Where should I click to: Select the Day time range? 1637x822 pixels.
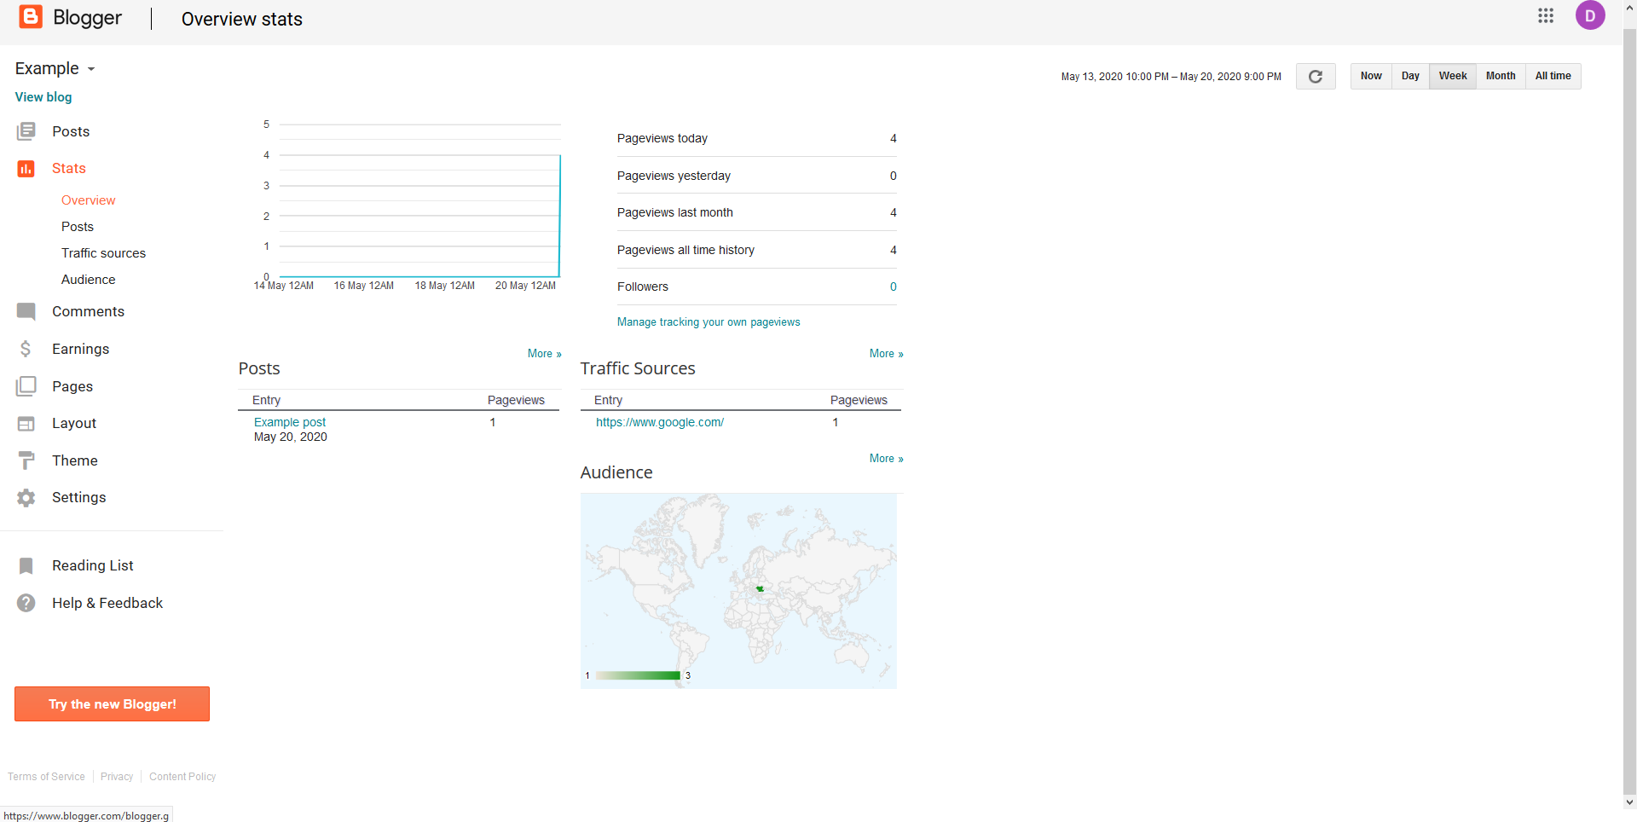(1410, 76)
